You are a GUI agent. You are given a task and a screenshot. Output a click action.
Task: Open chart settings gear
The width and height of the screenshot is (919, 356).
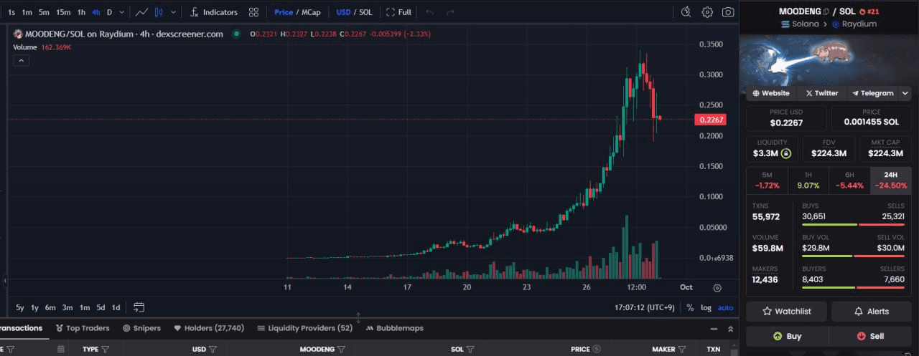707,12
